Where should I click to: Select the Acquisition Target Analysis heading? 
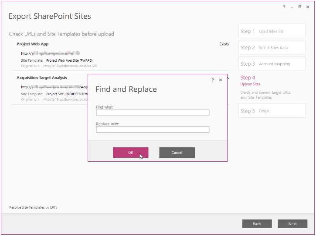click(x=42, y=78)
